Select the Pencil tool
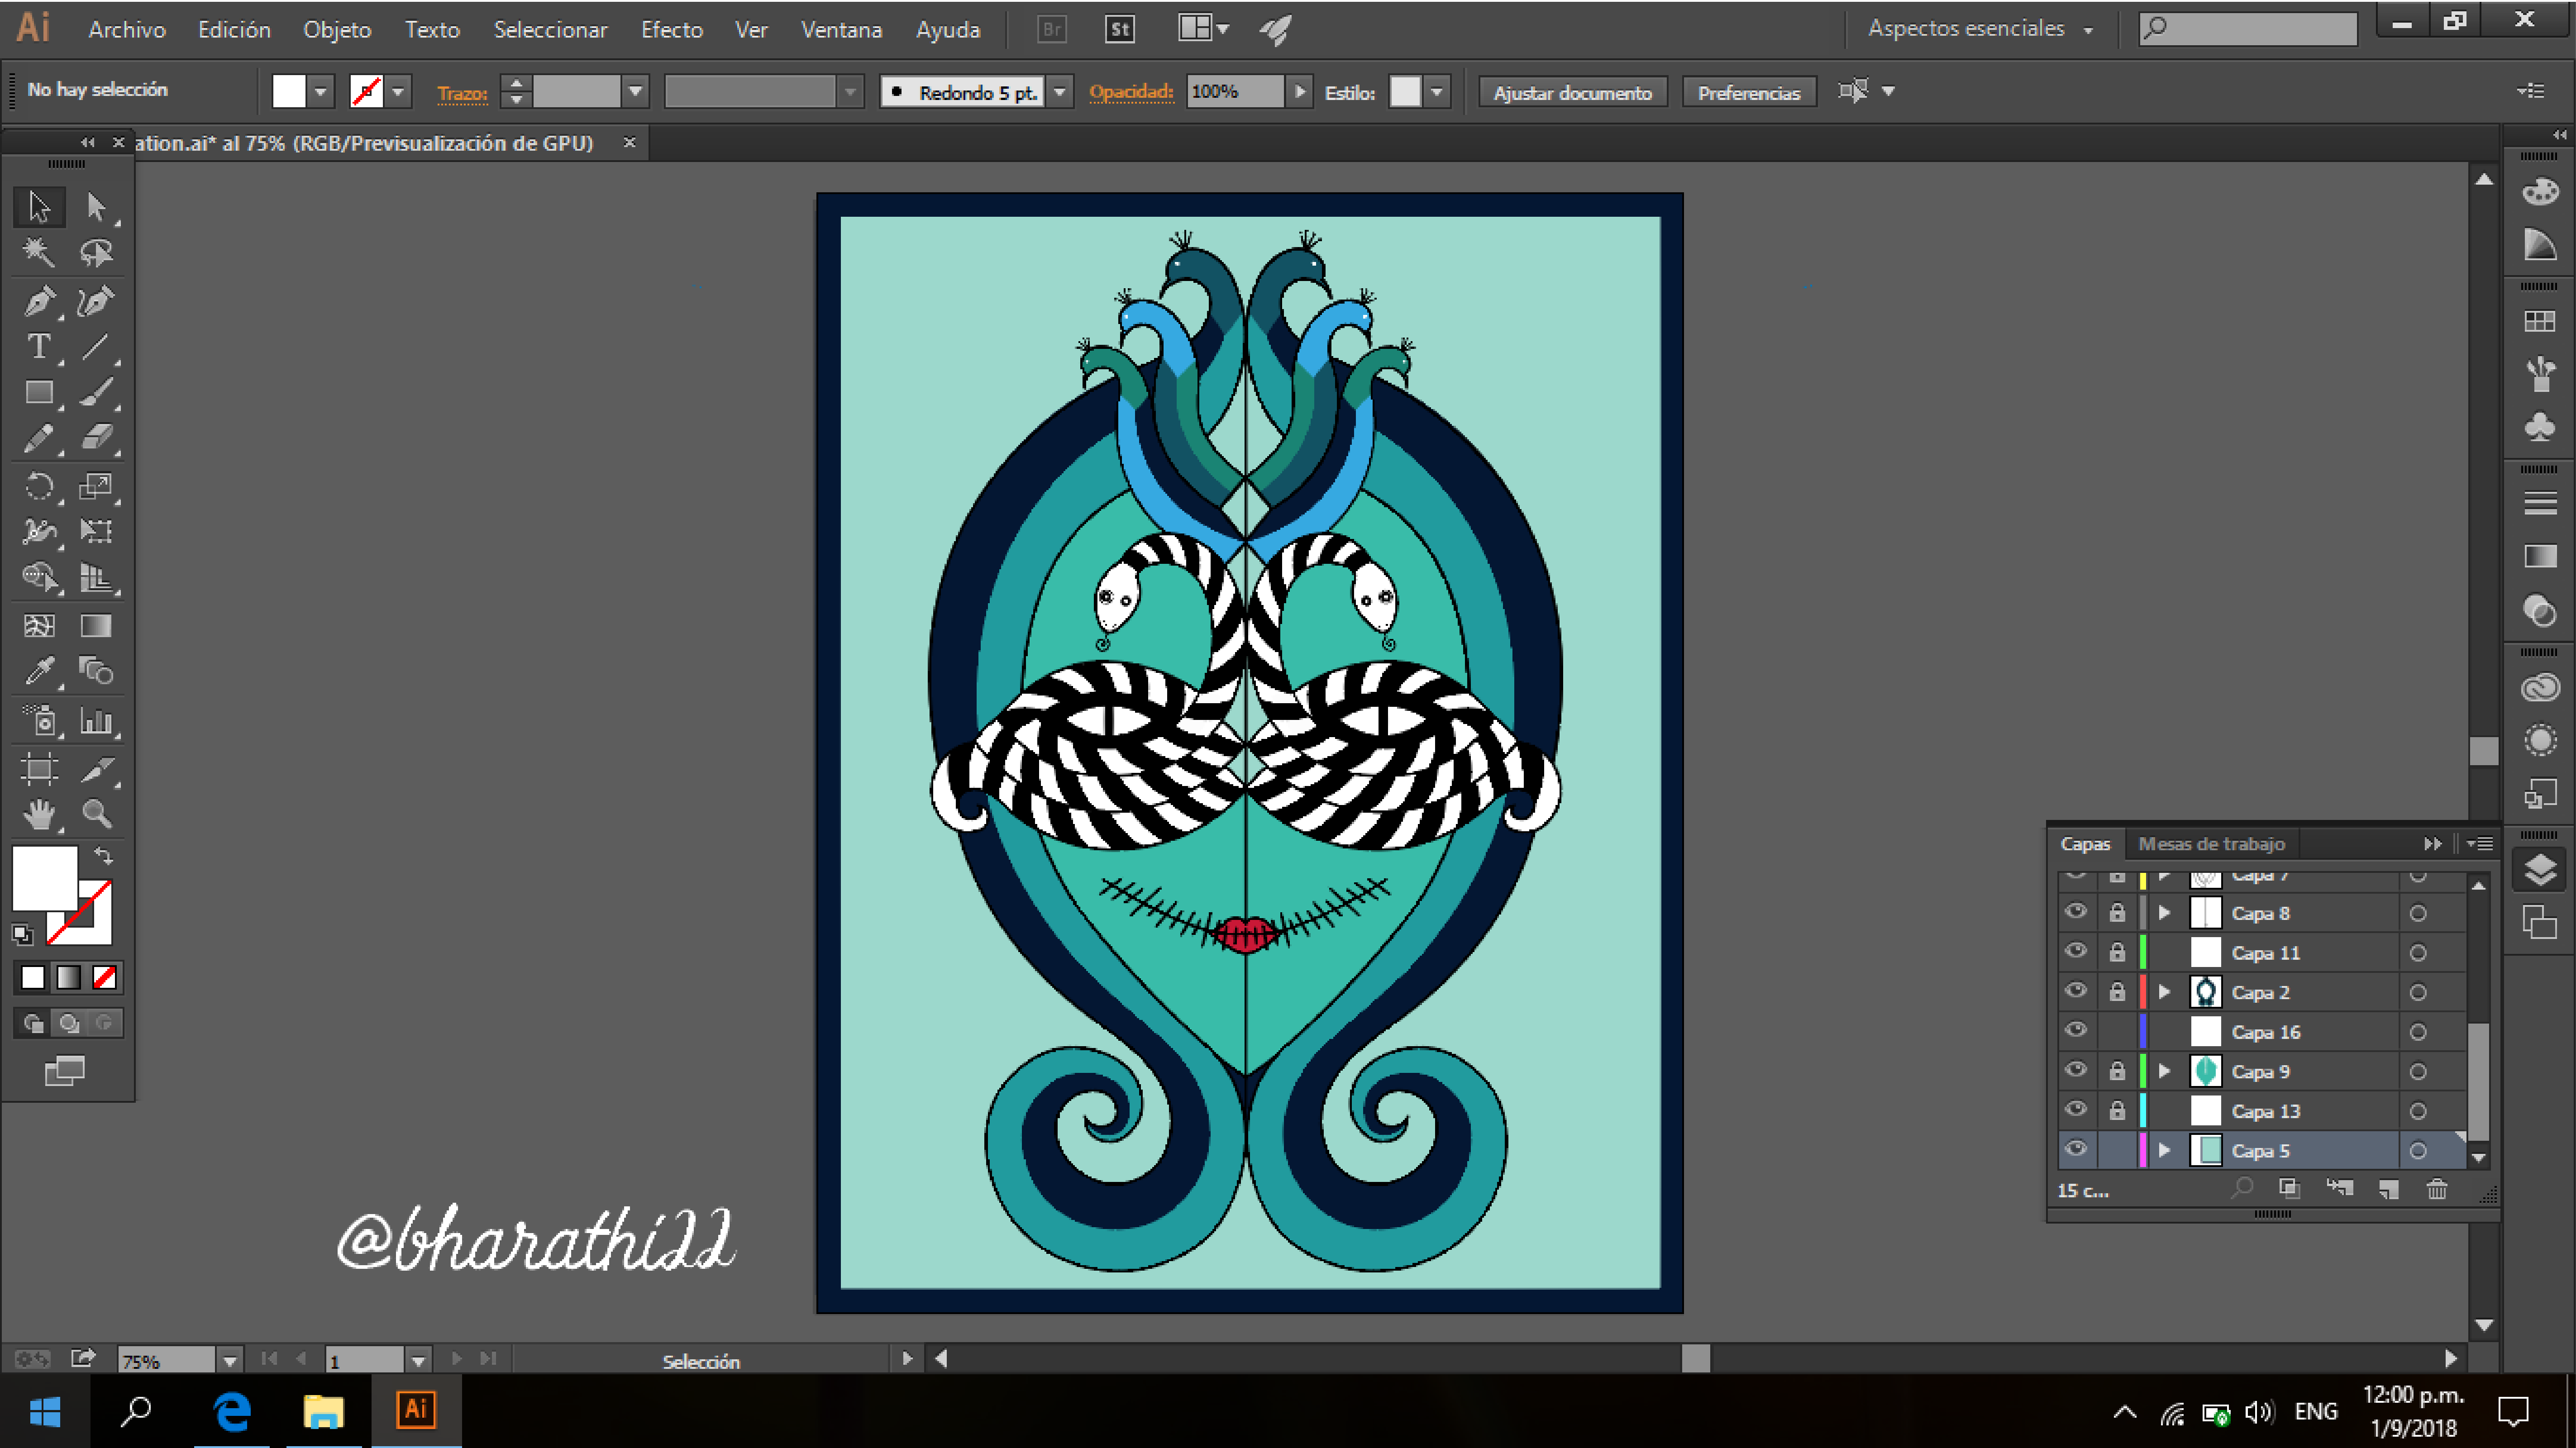Screen dimensions: 2576x1448 (39, 438)
